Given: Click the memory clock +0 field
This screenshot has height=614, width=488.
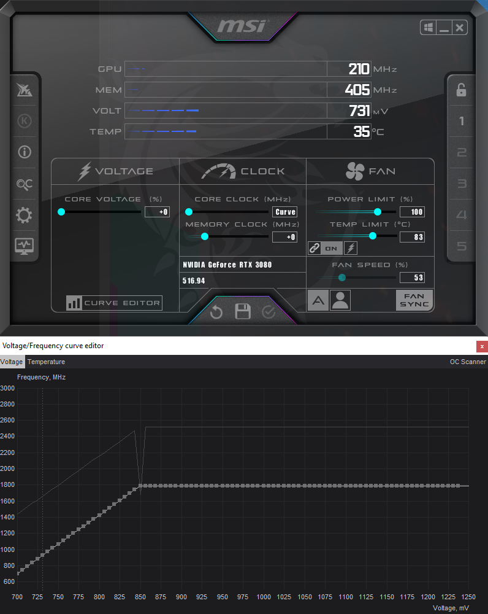Looking at the screenshot, I should 284,237.
